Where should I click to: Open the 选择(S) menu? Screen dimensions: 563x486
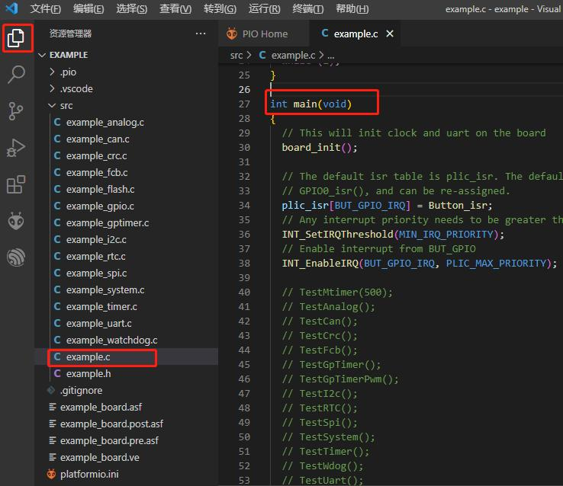point(131,8)
